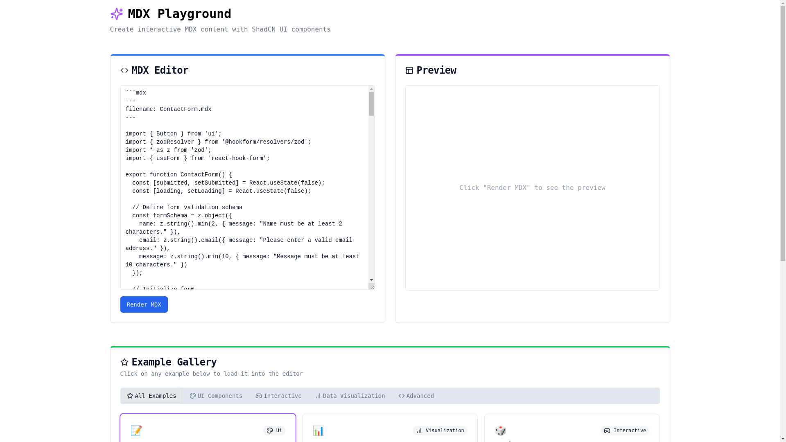Image resolution: width=786 pixels, height=442 pixels.
Task: Switch to the Data Visualization tab
Action: [350, 396]
